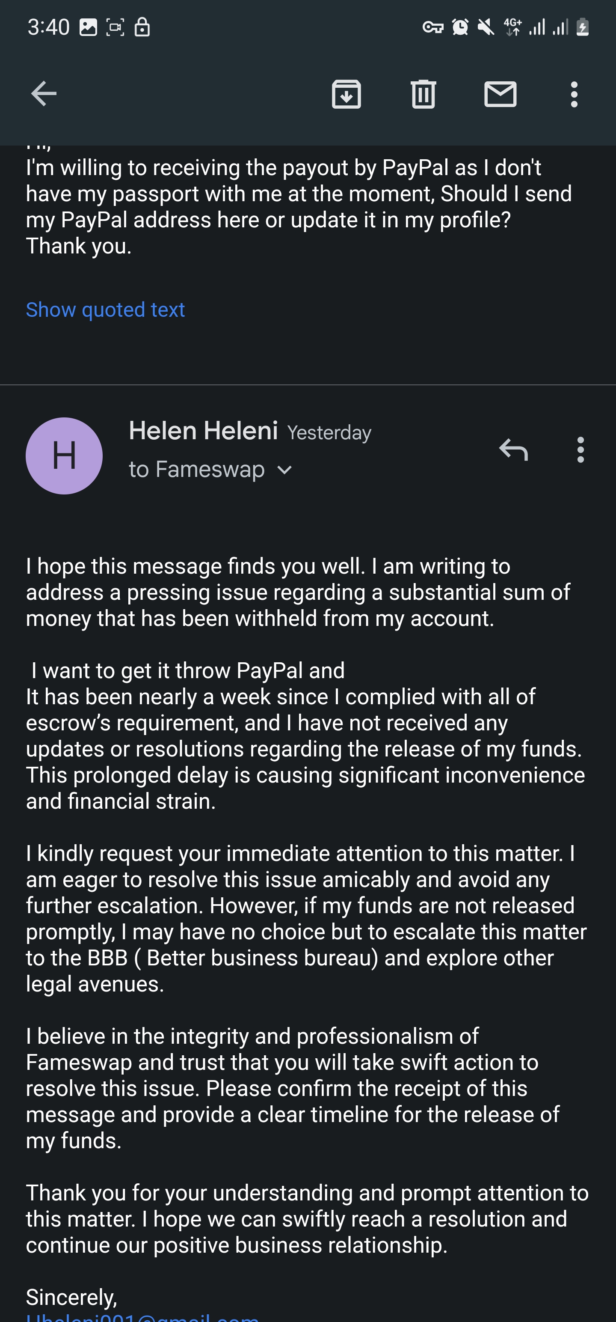Show quoted text in previous message
Screen dimensions: 616x1322
[105, 310]
